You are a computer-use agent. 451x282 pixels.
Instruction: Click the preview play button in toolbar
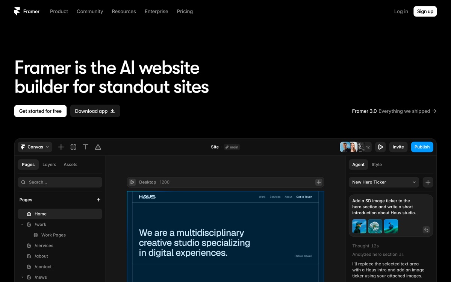click(380, 147)
